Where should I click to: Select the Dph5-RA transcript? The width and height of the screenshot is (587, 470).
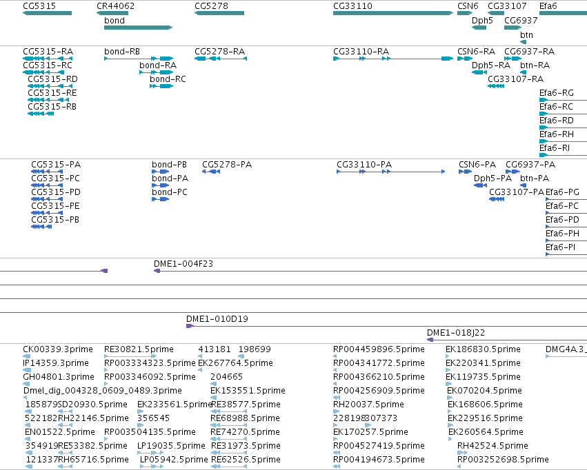491,65
